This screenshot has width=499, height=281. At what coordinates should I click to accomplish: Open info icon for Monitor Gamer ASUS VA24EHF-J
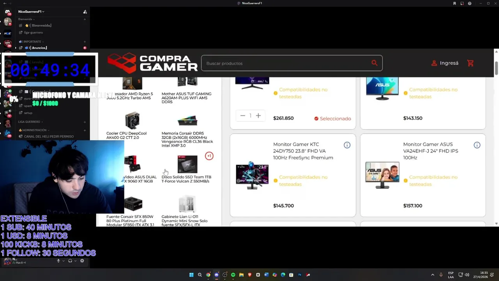(x=477, y=145)
